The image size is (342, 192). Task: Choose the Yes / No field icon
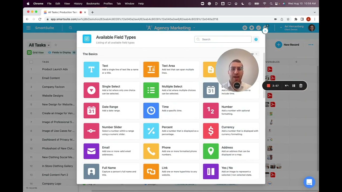click(211, 171)
